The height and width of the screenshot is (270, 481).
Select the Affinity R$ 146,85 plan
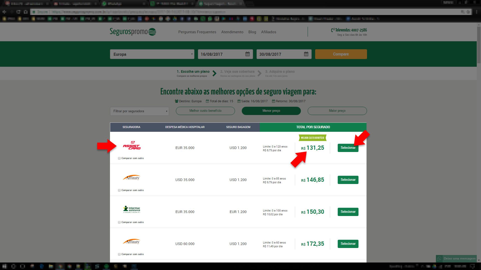(348, 180)
